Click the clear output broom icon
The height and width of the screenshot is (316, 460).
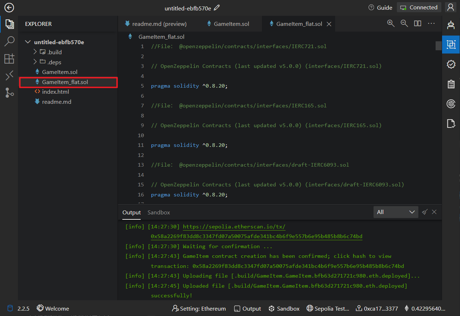coord(425,212)
